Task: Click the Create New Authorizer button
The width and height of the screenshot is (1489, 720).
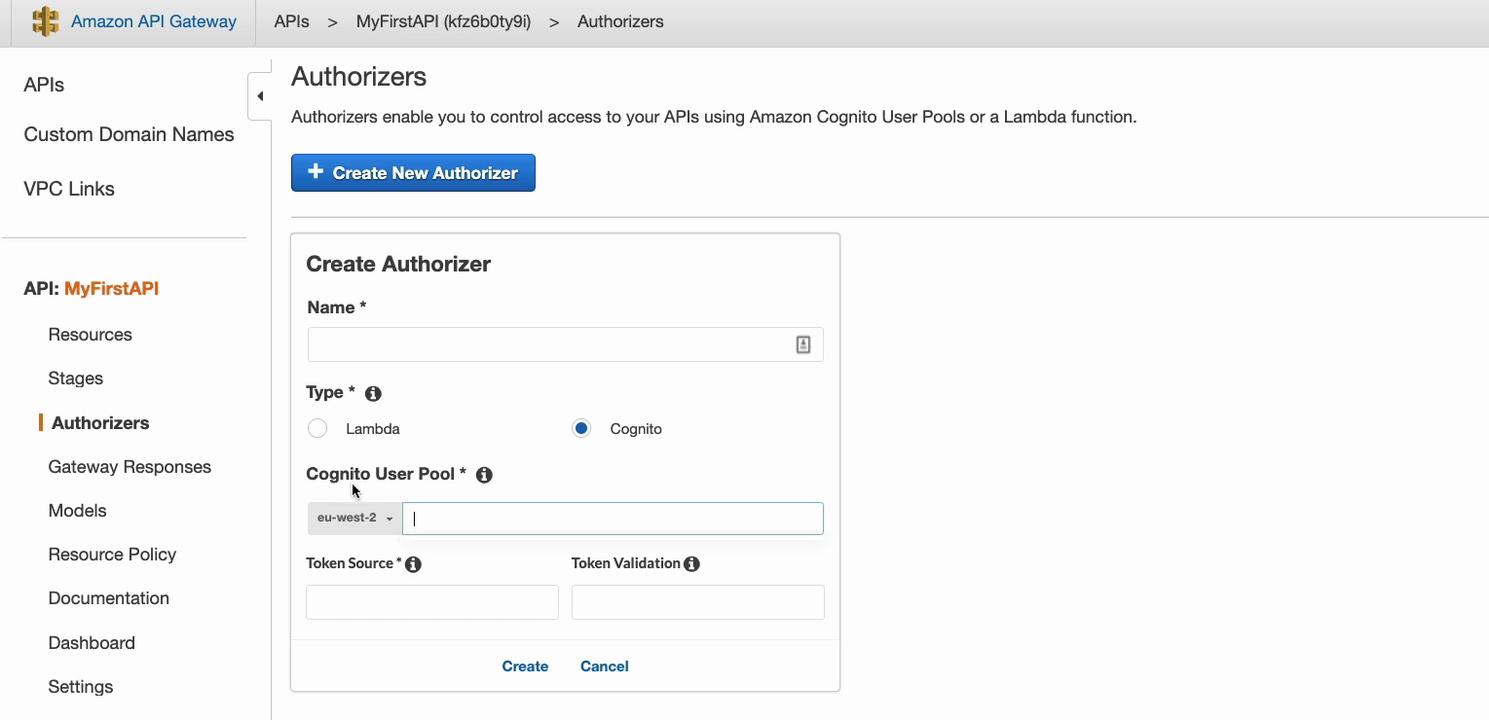Action: 413,173
